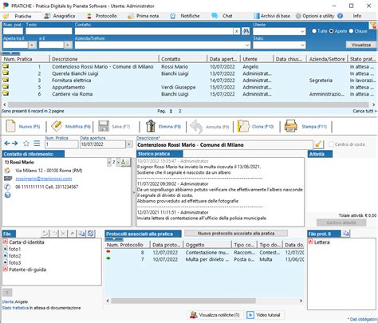Toggle the Centro di costo checkbox
Image resolution: width=378 pixels, height=323 pixels.
[x=331, y=144]
